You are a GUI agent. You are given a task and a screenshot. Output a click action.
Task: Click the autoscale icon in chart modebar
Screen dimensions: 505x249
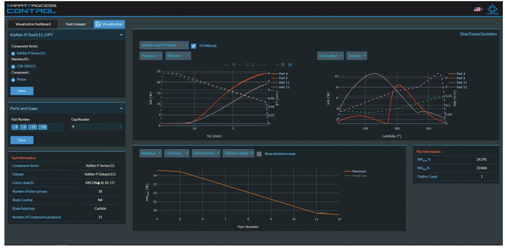click(258, 65)
